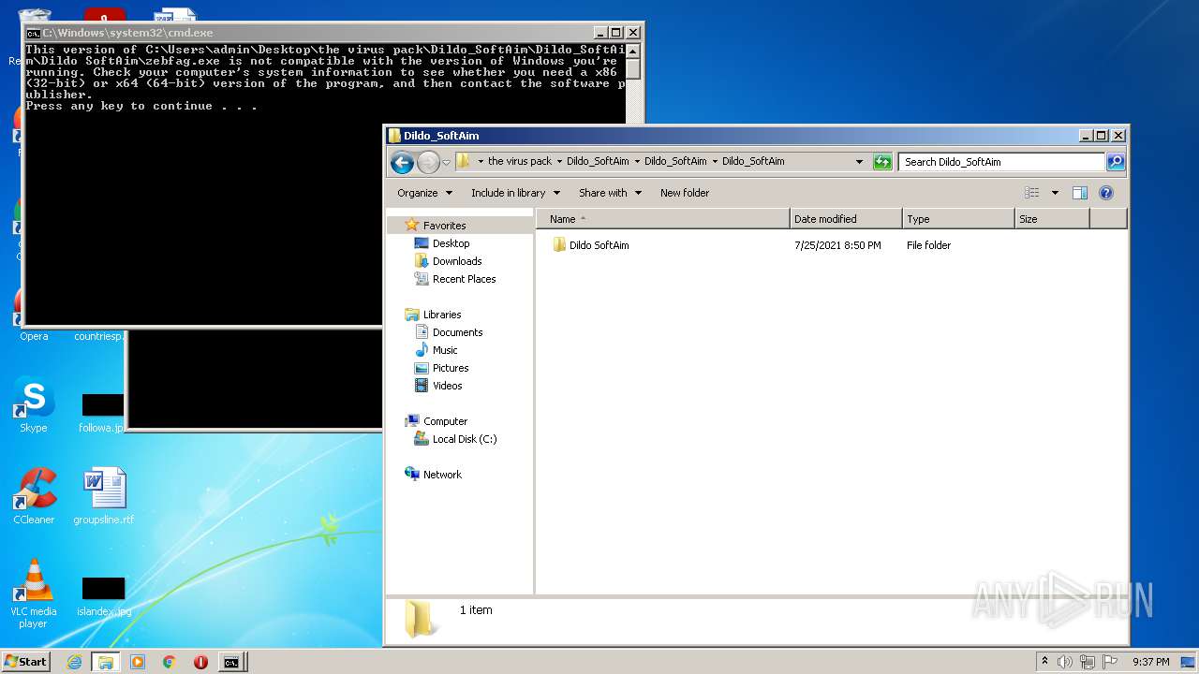
Task: Open Include in library dropdown
Action: coord(515,193)
